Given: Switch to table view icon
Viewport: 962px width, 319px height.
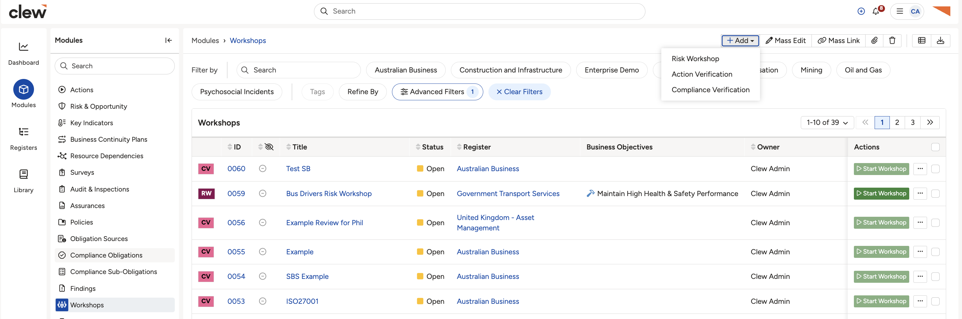Looking at the screenshot, I should click(921, 40).
